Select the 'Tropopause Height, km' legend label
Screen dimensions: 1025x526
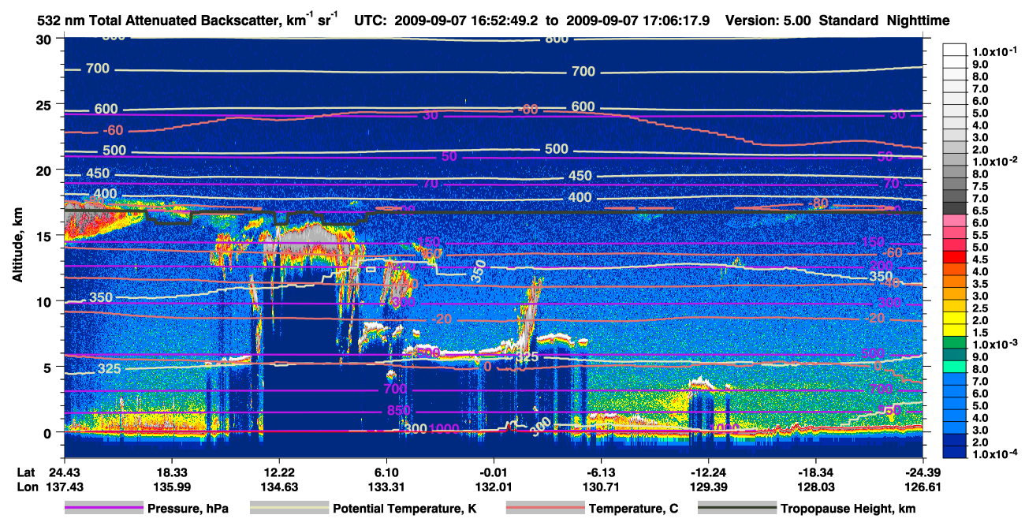click(x=848, y=509)
